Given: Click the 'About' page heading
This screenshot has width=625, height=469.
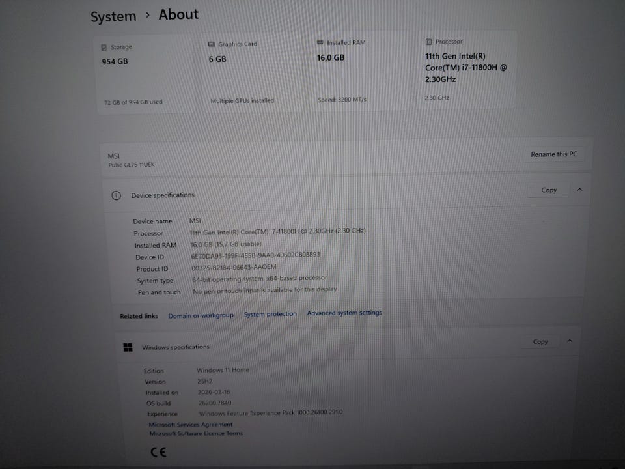Looking at the screenshot, I should click(x=178, y=14).
